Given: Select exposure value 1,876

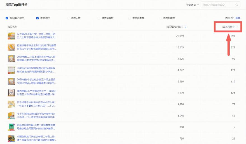Looking at the screenshot, I should 181,104.
